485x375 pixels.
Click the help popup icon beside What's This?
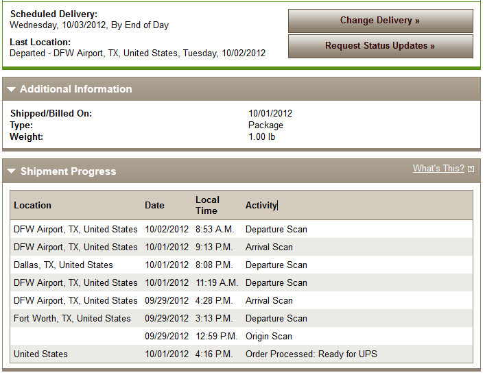pos(471,169)
